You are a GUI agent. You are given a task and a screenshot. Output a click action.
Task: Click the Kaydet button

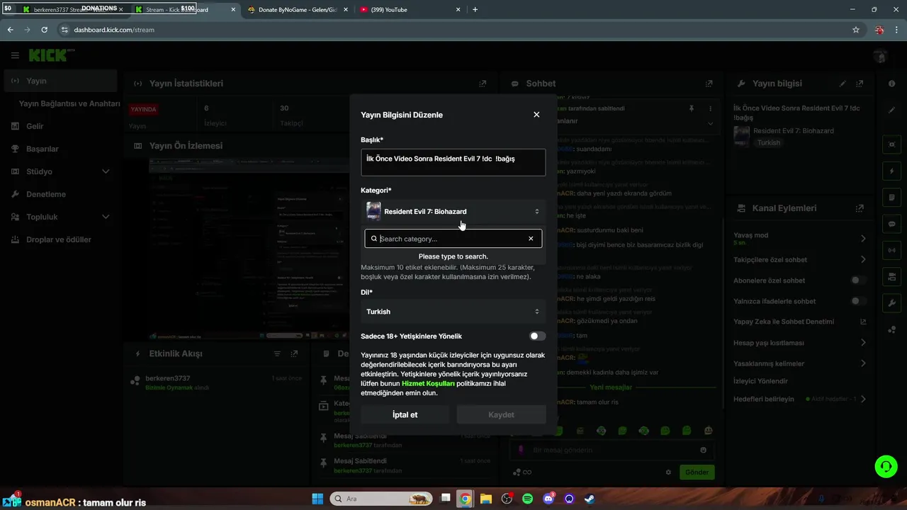pyautogui.click(x=501, y=414)
